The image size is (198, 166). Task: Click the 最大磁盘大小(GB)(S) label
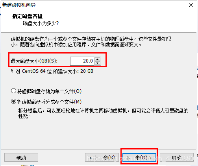(34, 61)
